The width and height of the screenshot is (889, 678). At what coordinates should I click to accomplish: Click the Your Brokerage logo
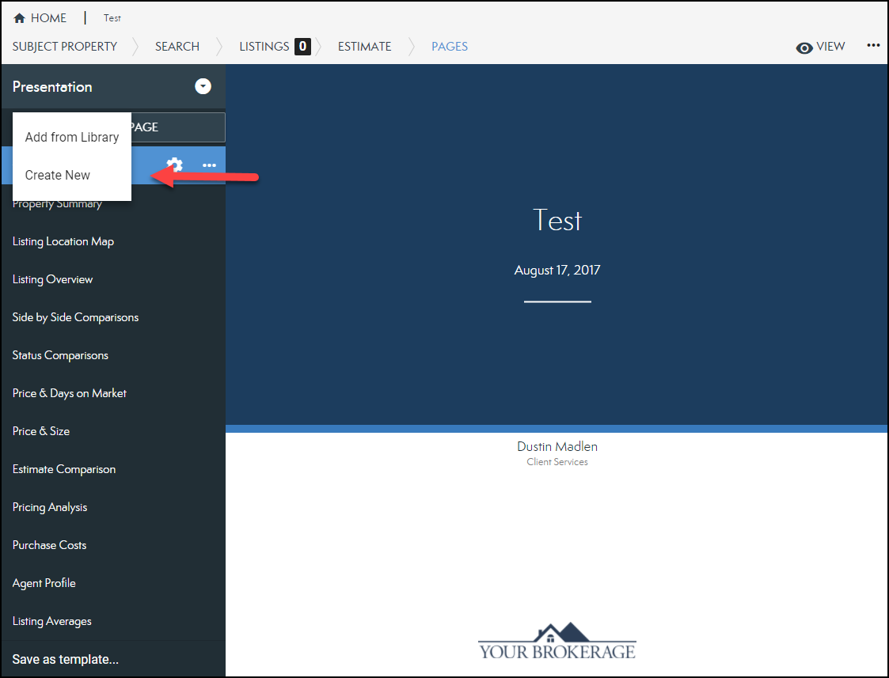coord(557,642)
